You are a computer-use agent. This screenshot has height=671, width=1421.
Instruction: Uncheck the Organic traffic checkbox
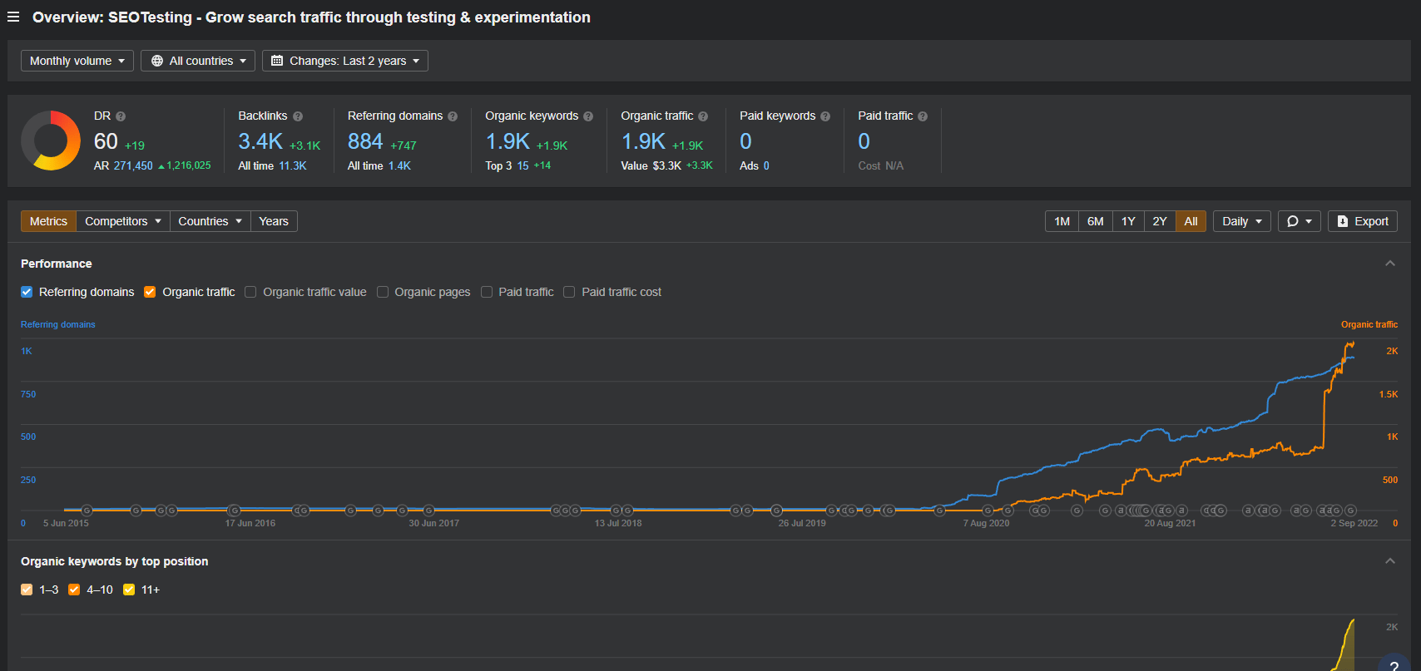pos(150,292)
